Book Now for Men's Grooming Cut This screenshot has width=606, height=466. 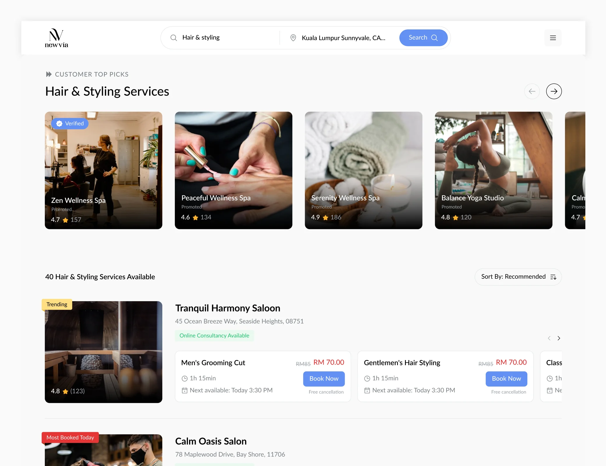click(324, 379)
